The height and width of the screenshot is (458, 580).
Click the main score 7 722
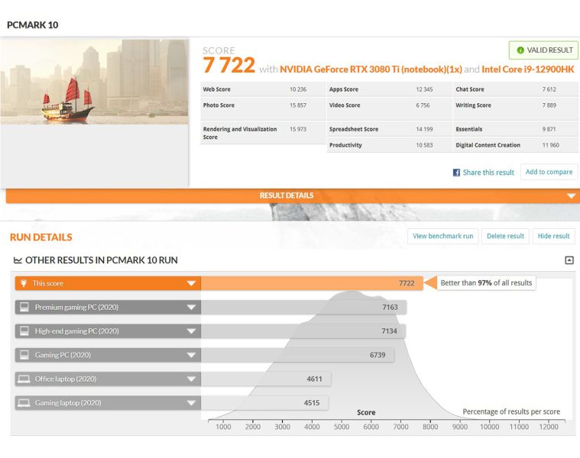point(229,66)
